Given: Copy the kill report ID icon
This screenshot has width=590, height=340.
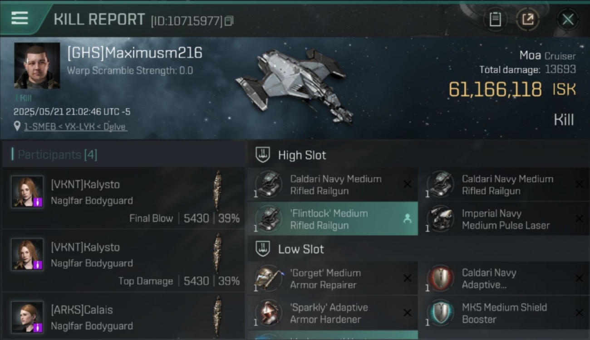Looking at the screenshot, I should (229, 21).
